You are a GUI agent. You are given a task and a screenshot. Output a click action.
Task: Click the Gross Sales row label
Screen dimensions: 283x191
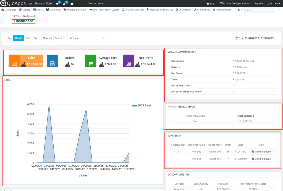pyautogui.click(x=178, y=61)
